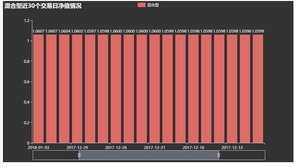Click the unselected slider track left of handles
Viewport: 297px width, 168px height.
(56, 155)
